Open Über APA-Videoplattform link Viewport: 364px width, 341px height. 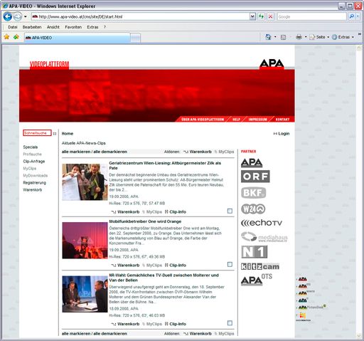click(203, 120)
